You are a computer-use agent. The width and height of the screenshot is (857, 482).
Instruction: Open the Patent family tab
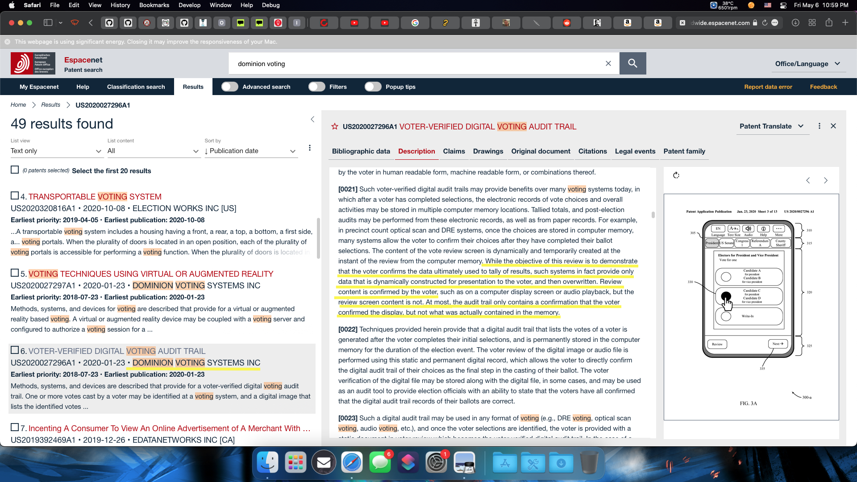684,151
